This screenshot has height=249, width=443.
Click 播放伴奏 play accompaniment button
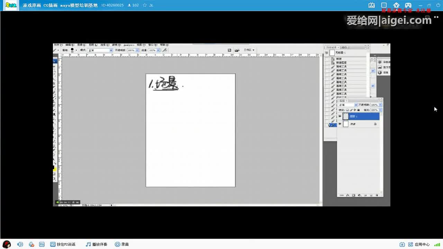(97, 244)
